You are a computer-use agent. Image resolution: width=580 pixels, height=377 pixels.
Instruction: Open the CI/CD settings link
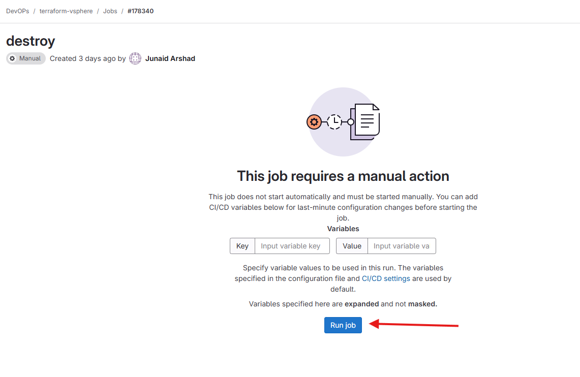coord(386,278)
